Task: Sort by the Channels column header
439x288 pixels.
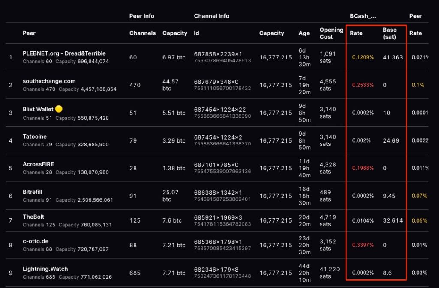Action: pos(142,33)
